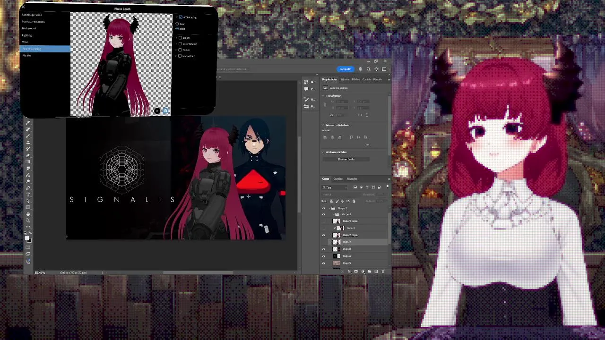Enable the Bloom checkbox
605x340 pixels.
[180, 38]
